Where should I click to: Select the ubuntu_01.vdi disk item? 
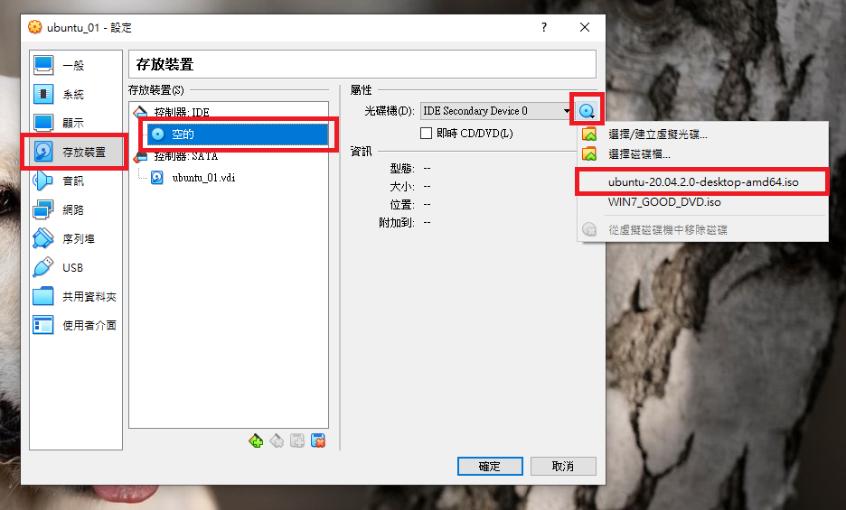pyautogui.click(x=203, y=178)
